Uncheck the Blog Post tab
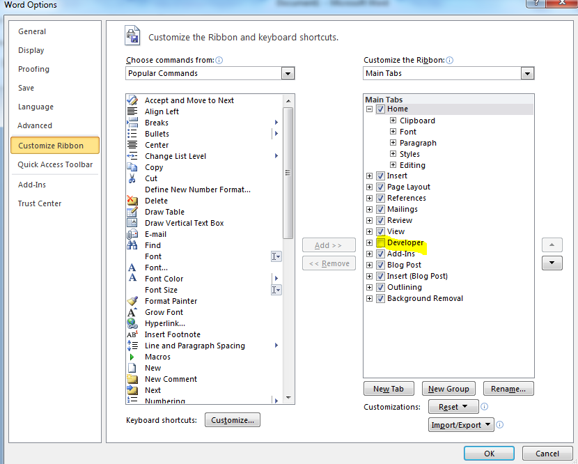This screenshot has width=578, height=464. (x=380, y=265)
